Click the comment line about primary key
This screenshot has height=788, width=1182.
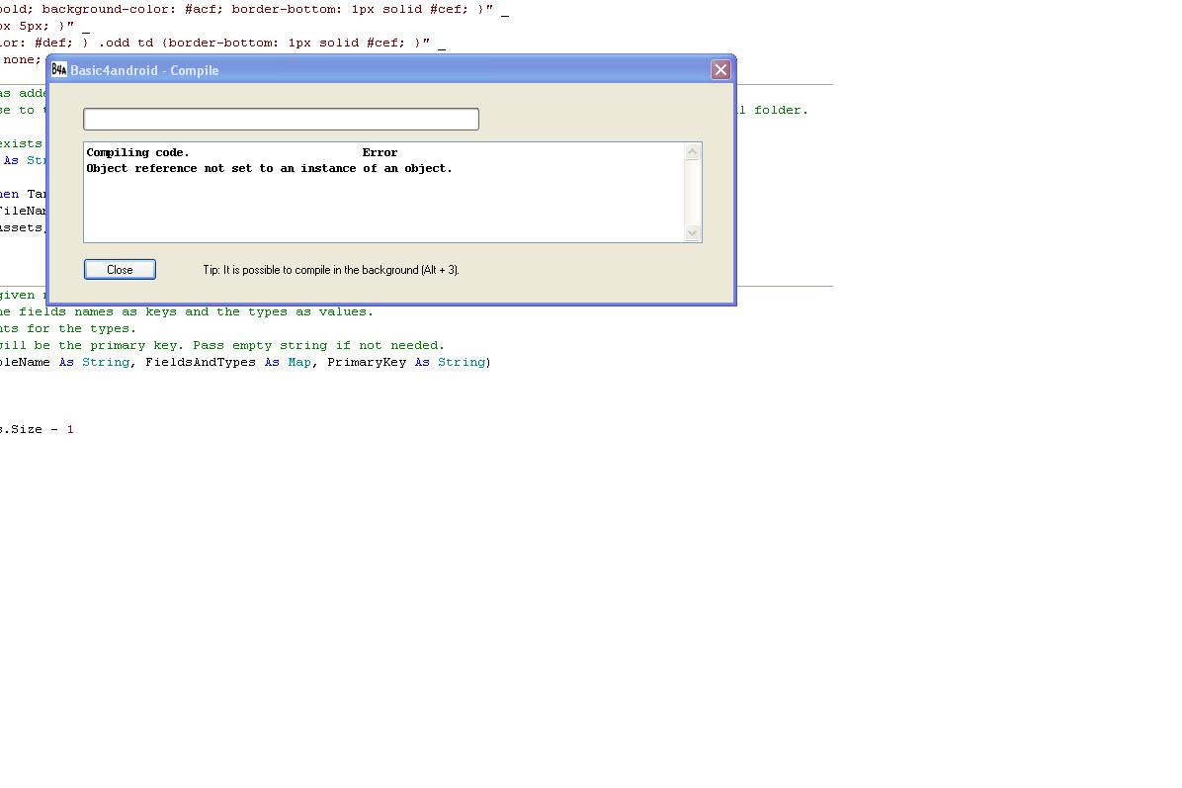[222, 345]
